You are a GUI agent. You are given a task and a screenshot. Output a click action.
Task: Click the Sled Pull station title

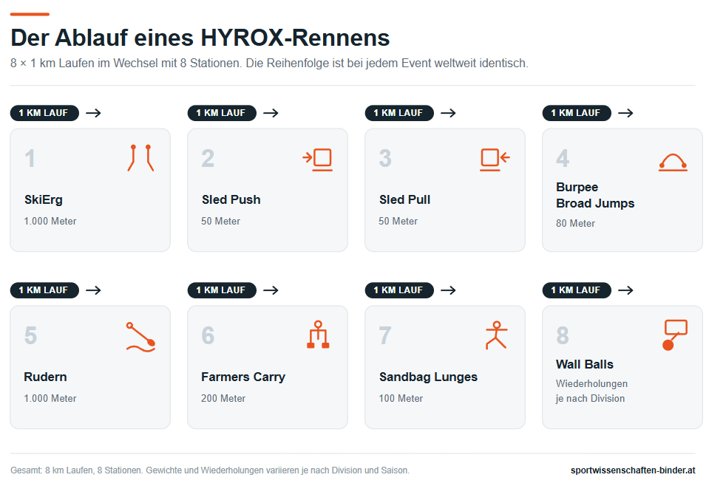[x=404, y=199]
